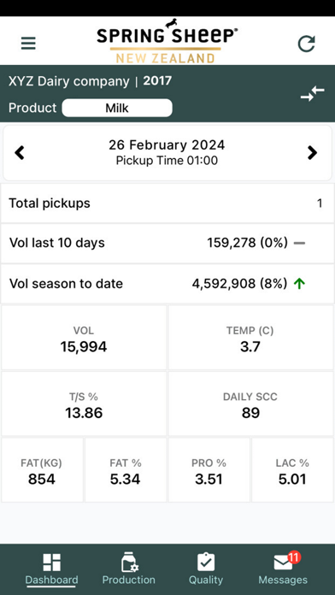The height and width of the screenshot is (595, 335).
Task: Go to next date with right arrow
Action: [x=312, y=152]
